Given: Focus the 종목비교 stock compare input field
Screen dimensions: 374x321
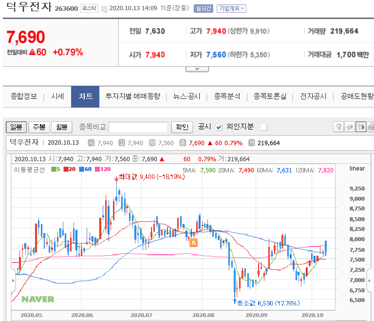Looking at the screenshot, I should coord(138,127).
